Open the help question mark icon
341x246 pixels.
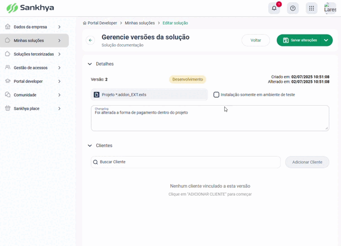[x=293, y=8]
